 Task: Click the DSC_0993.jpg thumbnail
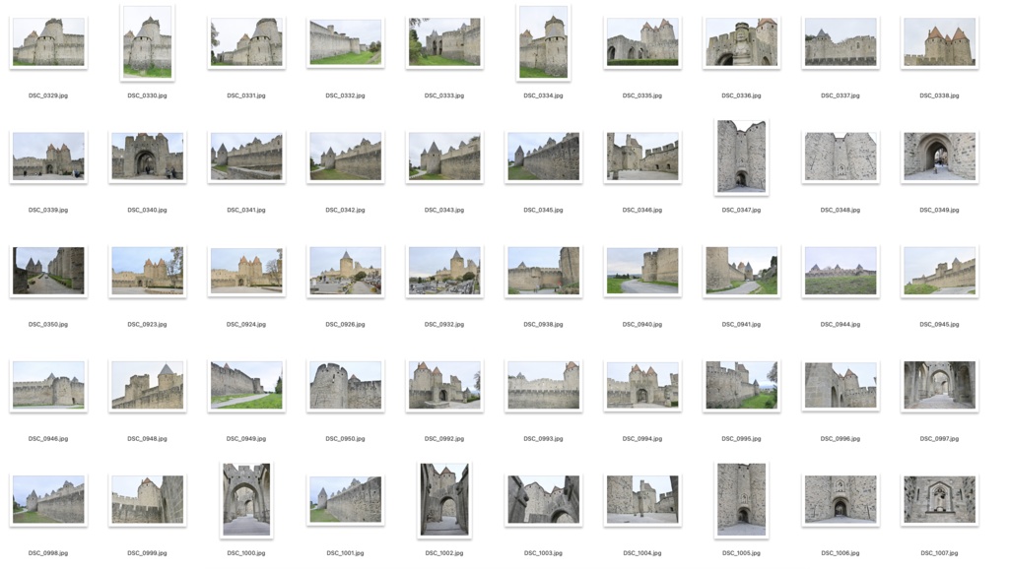tap(544, 385)
